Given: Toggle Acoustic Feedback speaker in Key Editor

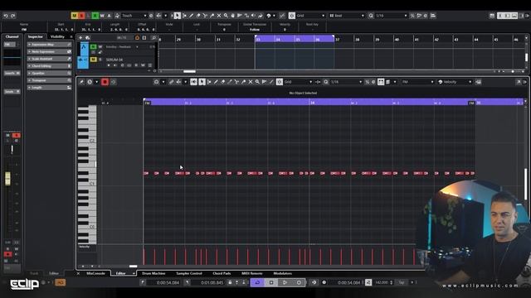Looking at the screenshot, I should (193, 82).
